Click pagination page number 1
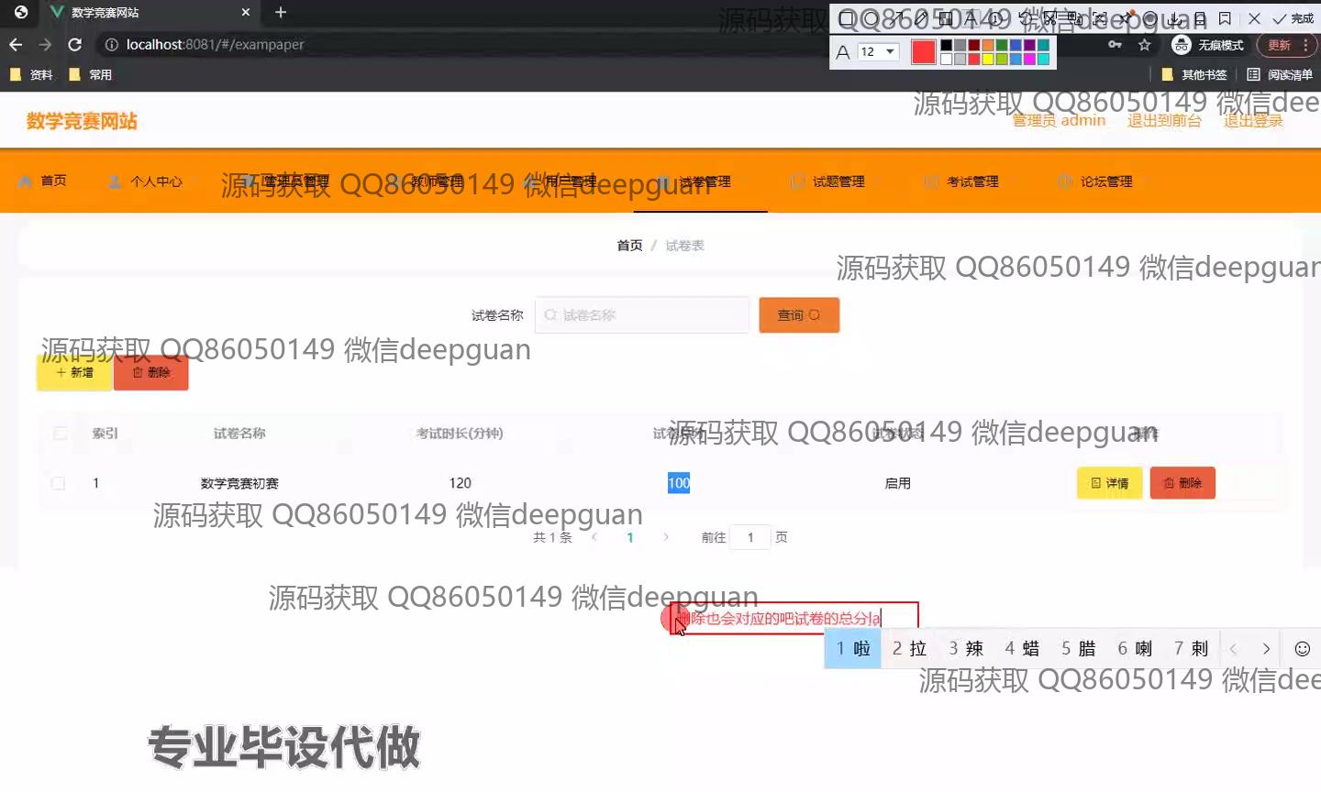The width and height of the screenshot is (1321, 792). 630,537
